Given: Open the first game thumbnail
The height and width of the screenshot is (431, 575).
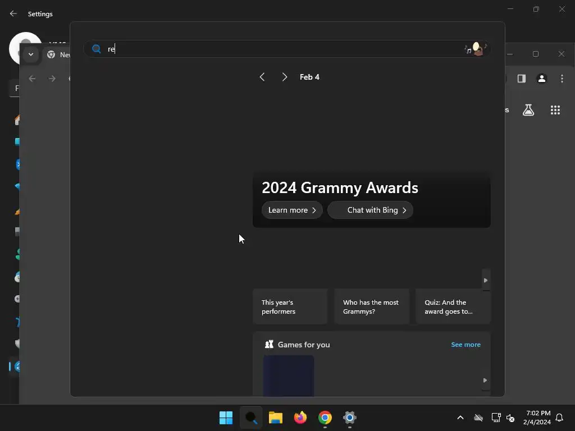Looking at the screenshot, I should coord(289,375).
